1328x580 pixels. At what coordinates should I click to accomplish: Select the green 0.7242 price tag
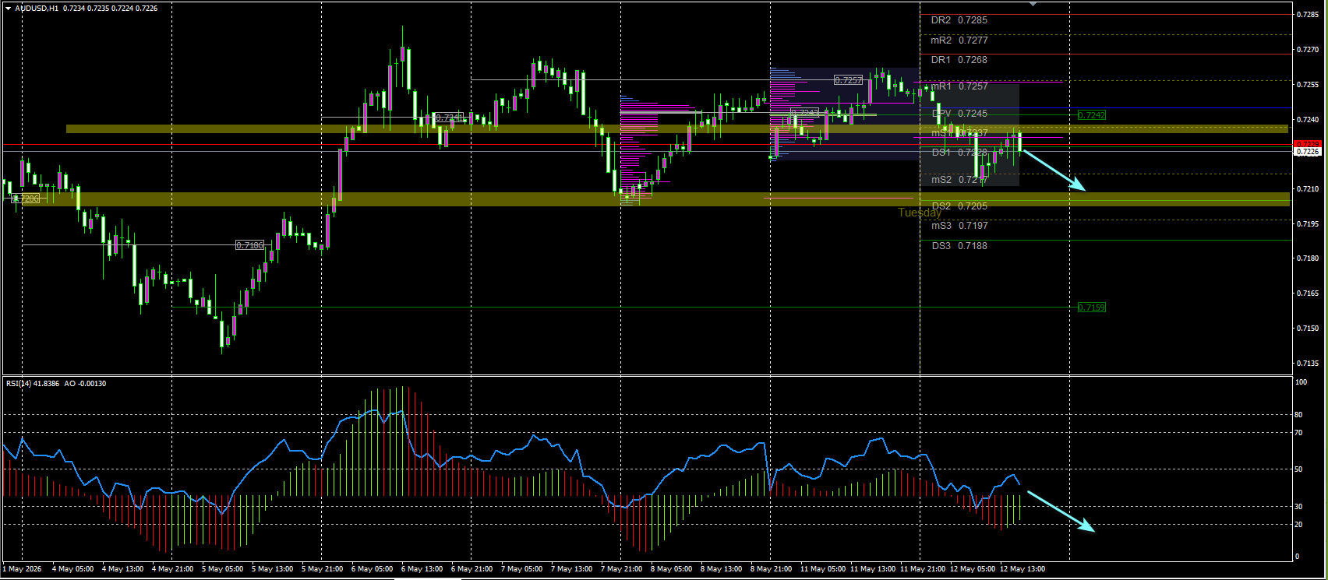tap(1092, 115)
